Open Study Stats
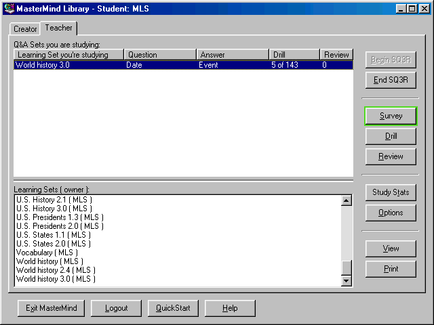The image size is (434, 325). (x=391, y=192)
